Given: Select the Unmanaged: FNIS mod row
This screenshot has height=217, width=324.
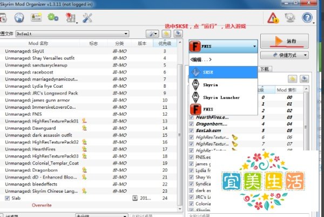Looking at the screenshot, I should [x=89, y=114].
